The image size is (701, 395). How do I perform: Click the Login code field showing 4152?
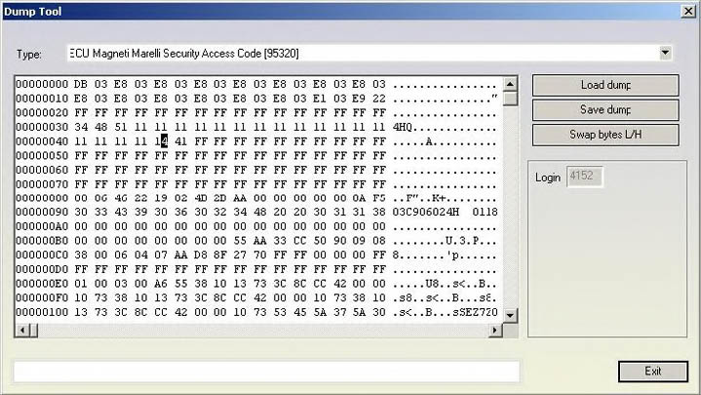586,177
